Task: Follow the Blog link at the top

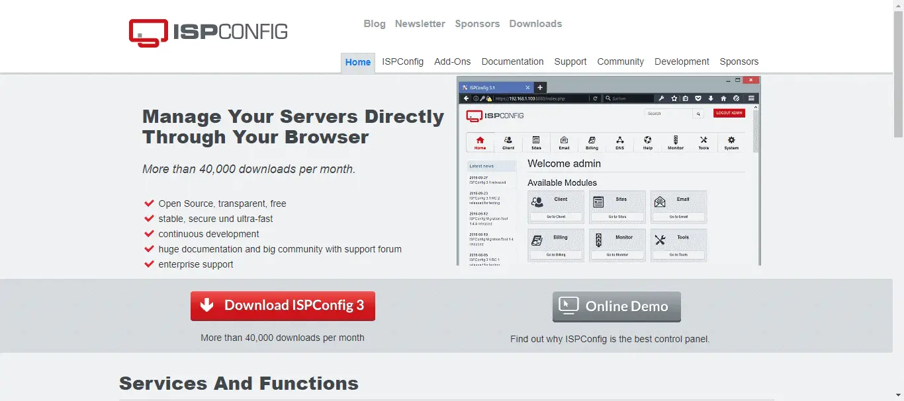Action: (x=375, y=24)
